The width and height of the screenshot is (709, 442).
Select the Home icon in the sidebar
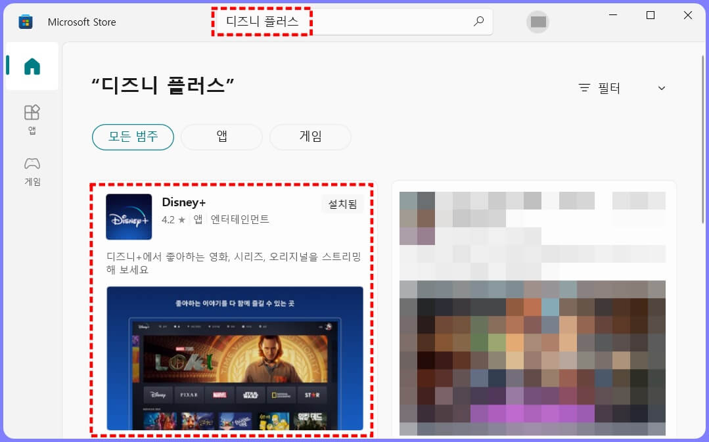tap(31, 66)
